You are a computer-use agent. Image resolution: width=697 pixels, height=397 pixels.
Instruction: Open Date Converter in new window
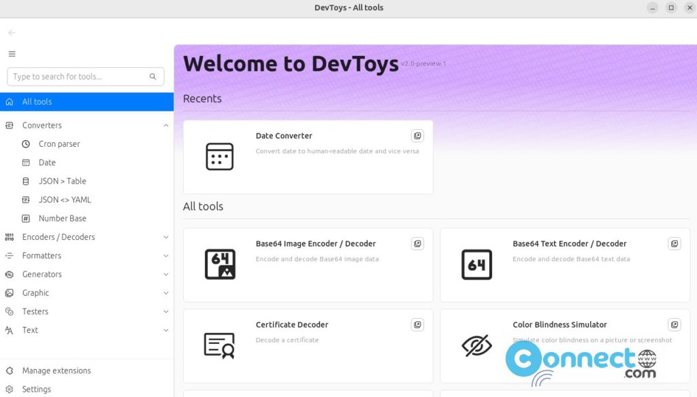[x=417, y=136]
